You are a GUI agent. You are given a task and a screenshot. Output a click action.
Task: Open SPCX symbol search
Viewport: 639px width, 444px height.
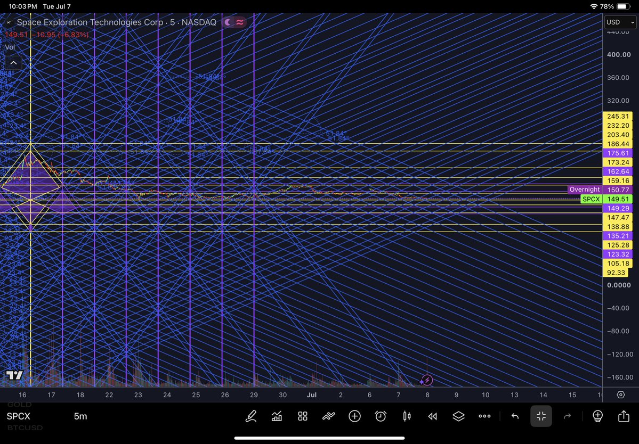(x=18, y=416)
